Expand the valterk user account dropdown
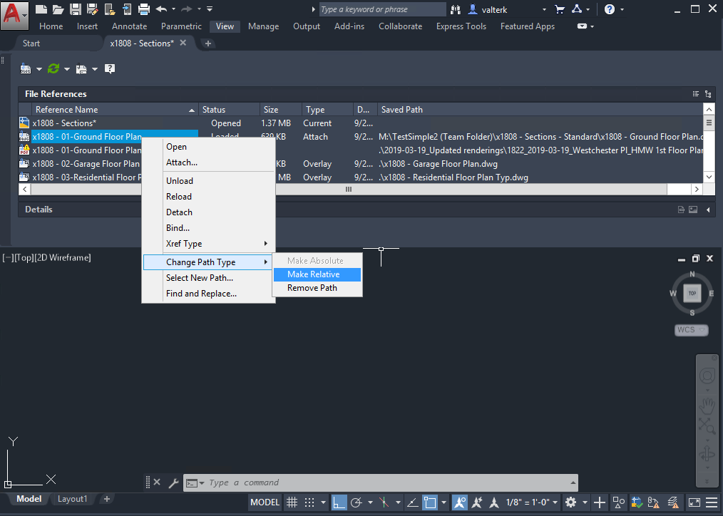The height and width of the screenshot is (516, 723). (544, 9)
